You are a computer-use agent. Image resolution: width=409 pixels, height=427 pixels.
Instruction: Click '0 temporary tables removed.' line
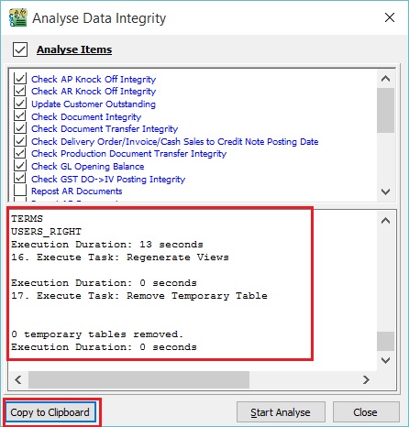tap(97, 334)
